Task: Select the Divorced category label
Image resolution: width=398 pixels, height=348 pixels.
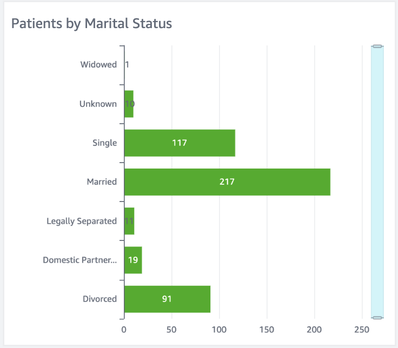Action: click(99, 299)
